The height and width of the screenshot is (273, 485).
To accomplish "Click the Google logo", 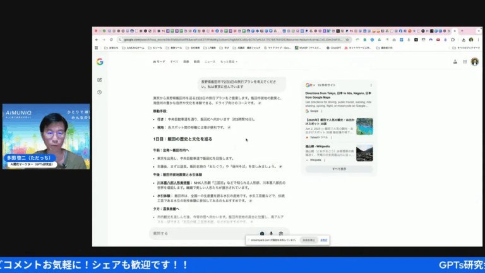I will click(x=100, y=61).
